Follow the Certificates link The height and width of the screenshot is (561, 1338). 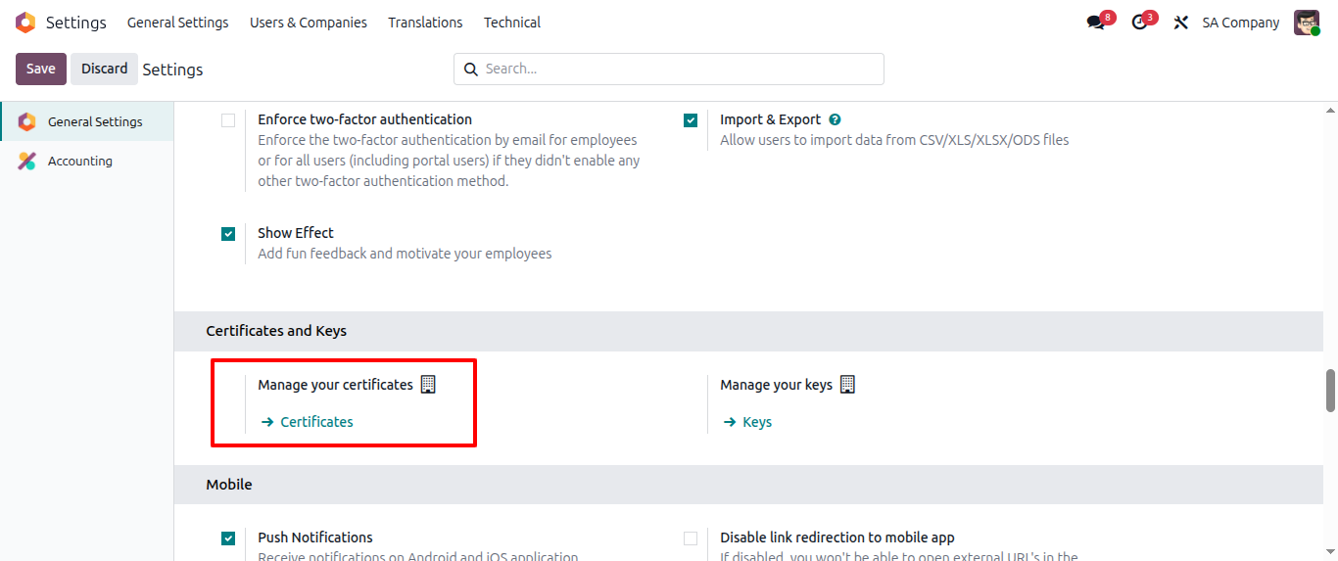pyautogui.click(x=315, y=422)
